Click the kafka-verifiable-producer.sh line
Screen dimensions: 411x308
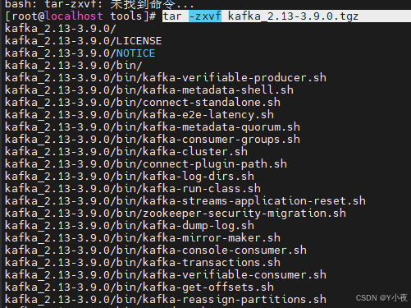[166, 78]
